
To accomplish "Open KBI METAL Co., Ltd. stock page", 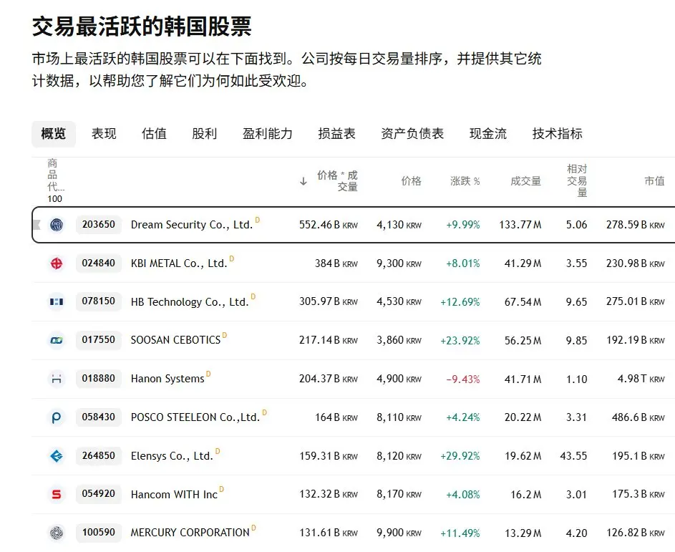I will 179,263.
